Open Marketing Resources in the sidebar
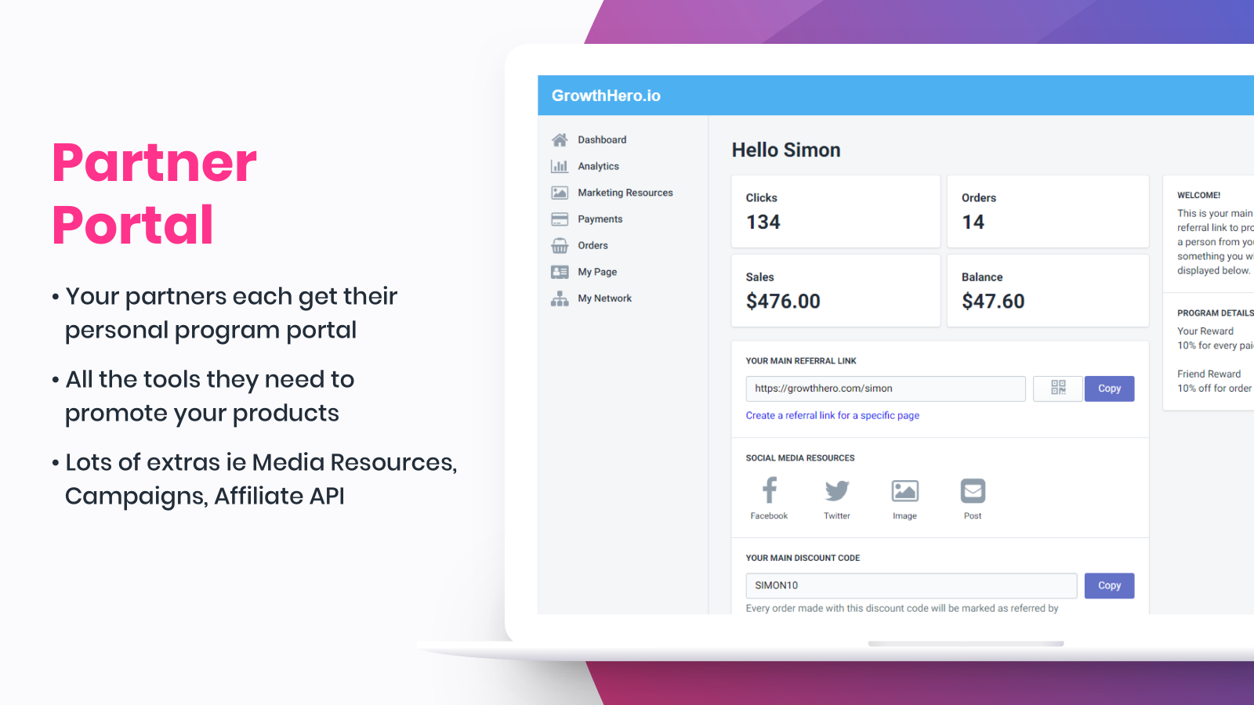This screenshot has width=1254, height=705. (625, 192)
